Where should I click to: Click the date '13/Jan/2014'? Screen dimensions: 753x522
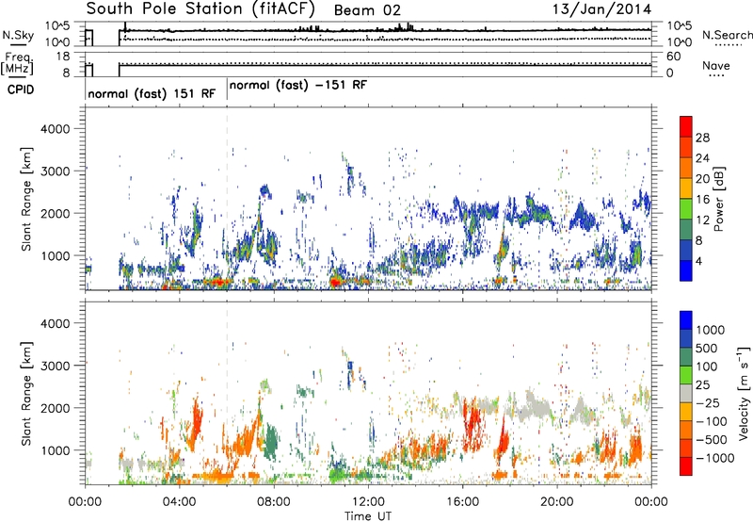[601, 8]
